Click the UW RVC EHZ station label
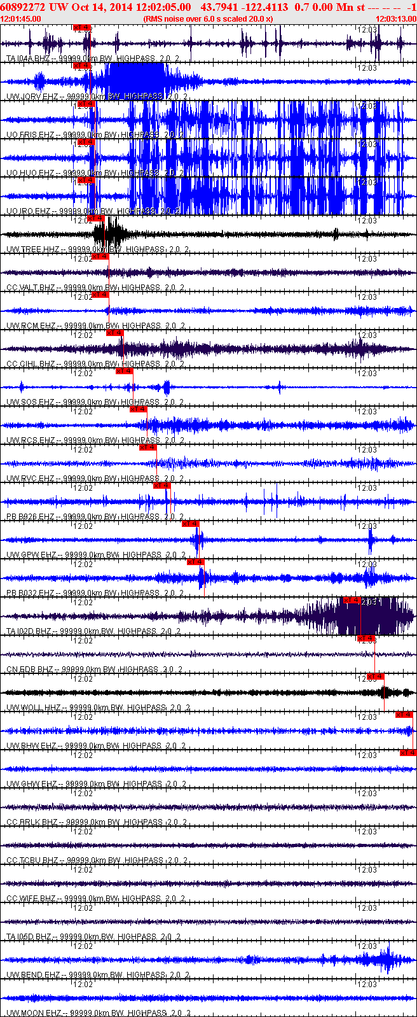The width and height of the screenshot is (417, 1017). (95, 479)
